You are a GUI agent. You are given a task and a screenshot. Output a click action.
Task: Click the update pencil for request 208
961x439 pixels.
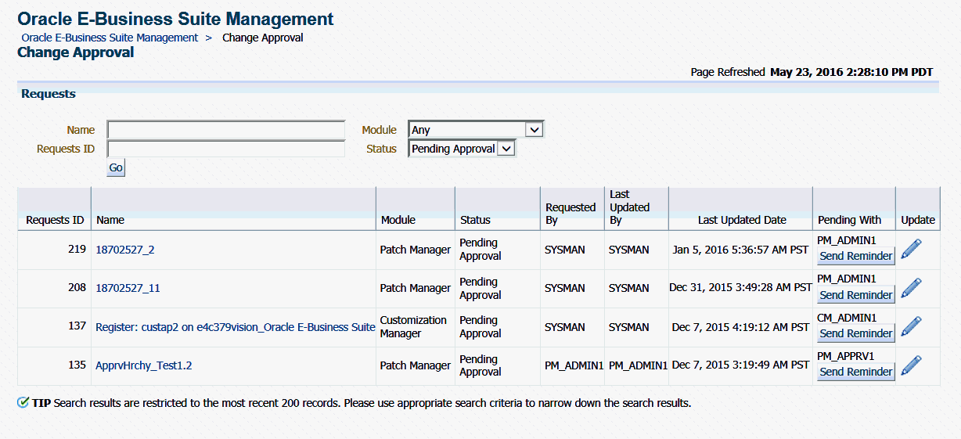pos(912,288)
